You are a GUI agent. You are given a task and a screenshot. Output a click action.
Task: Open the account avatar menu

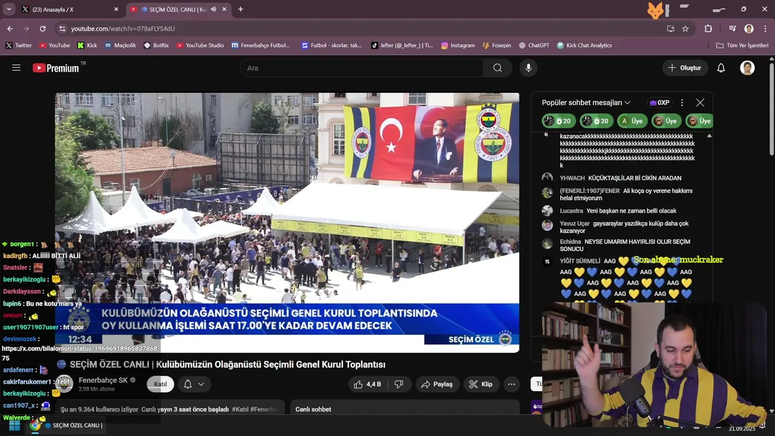point(747,68)
